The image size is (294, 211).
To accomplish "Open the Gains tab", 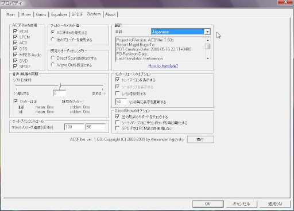I will (x=41, y=14).
